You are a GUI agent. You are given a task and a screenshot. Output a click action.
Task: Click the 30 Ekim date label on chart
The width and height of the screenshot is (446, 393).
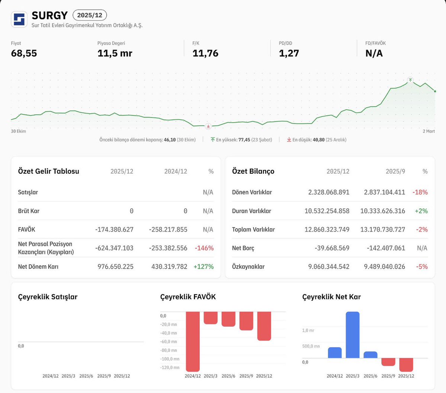tap(18, 131)
